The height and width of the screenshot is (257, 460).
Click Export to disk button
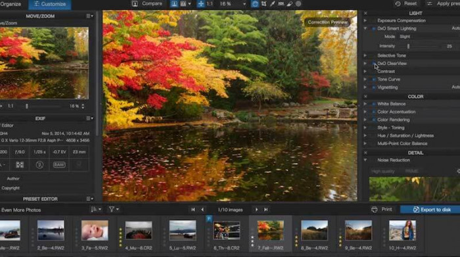(x=430, y=210)
